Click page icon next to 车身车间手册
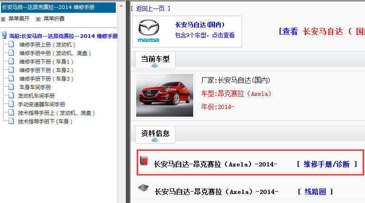Image resolution: width=365 pixels, height=203 pixels. tap(11, 87)
